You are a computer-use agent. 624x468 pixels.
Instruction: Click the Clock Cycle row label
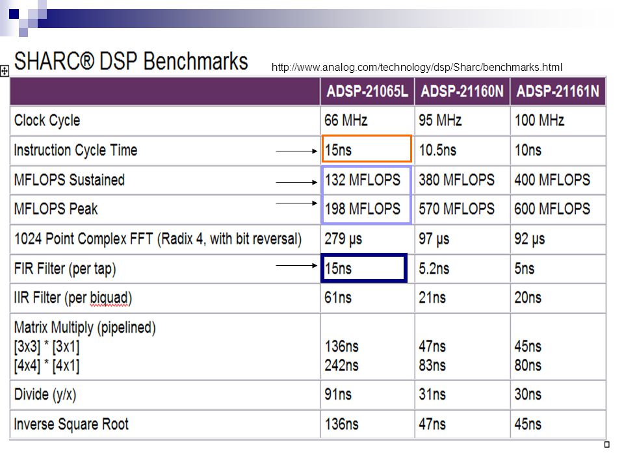tap(47, 121)
